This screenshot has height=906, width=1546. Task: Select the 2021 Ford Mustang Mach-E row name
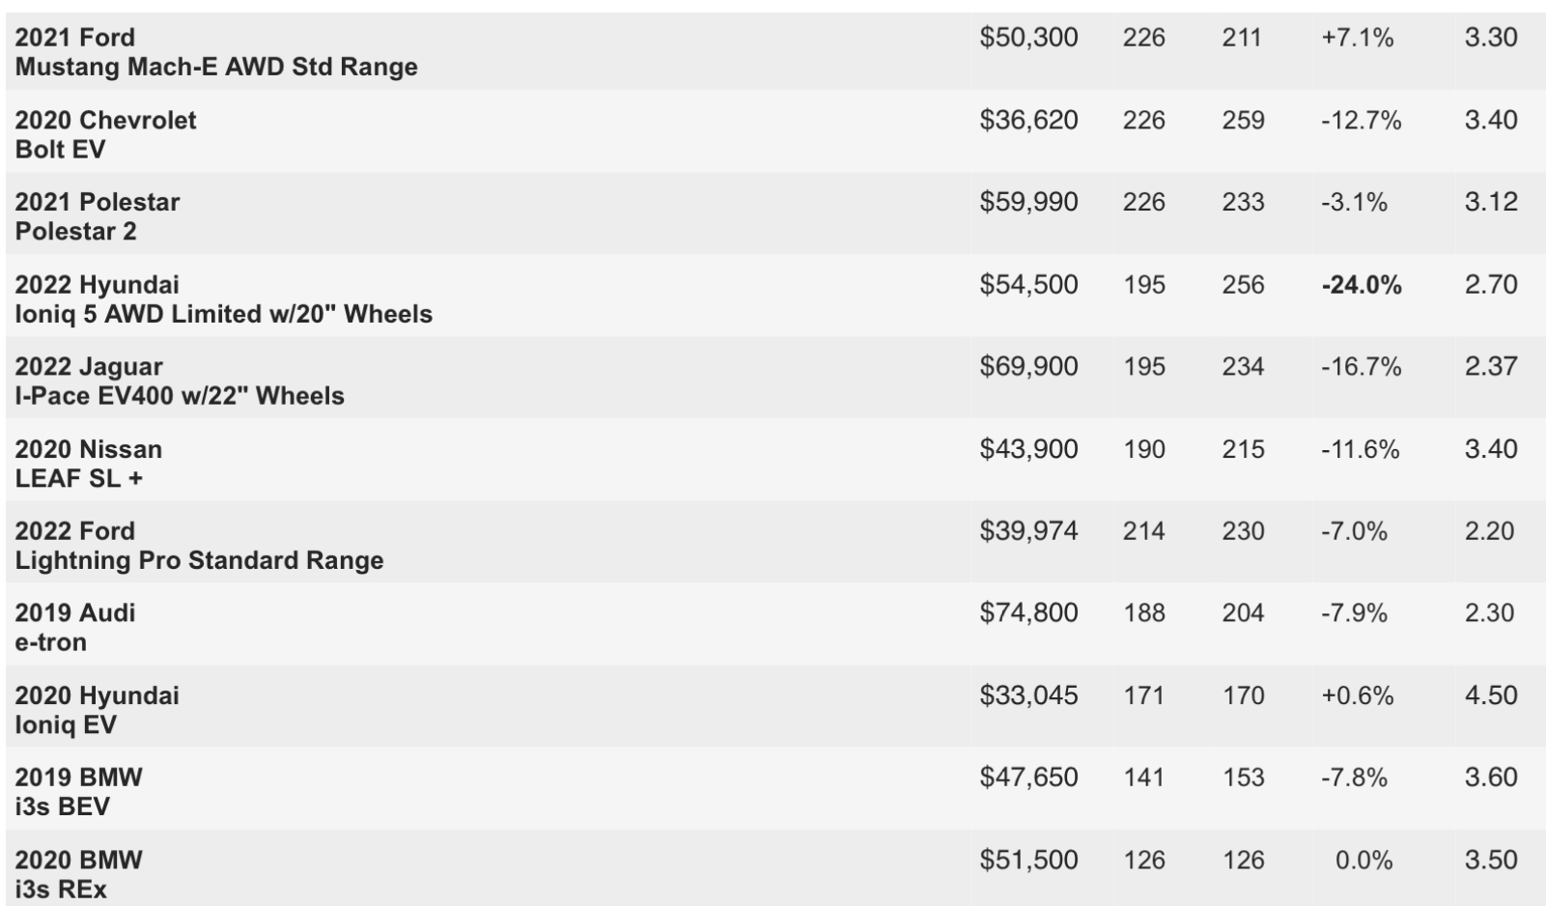216,52
